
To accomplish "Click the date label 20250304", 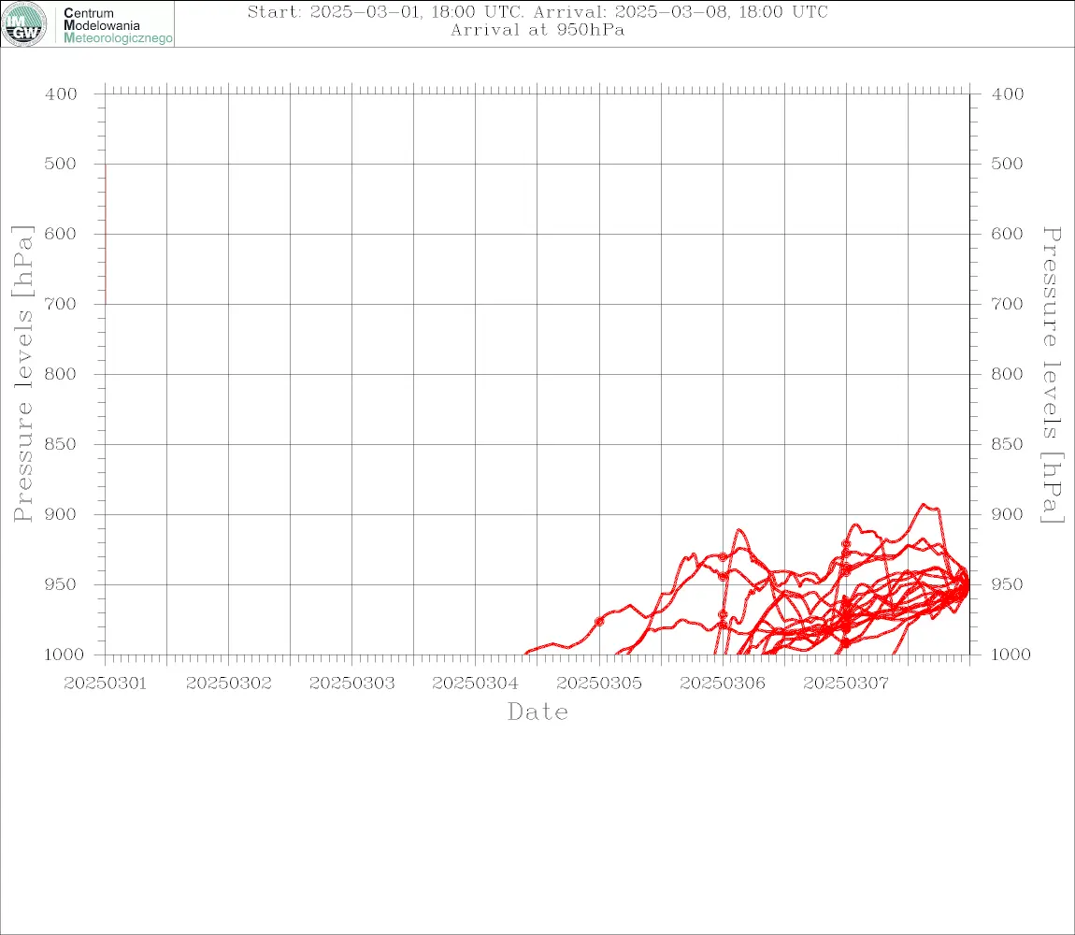I will (x=475, y=683).
